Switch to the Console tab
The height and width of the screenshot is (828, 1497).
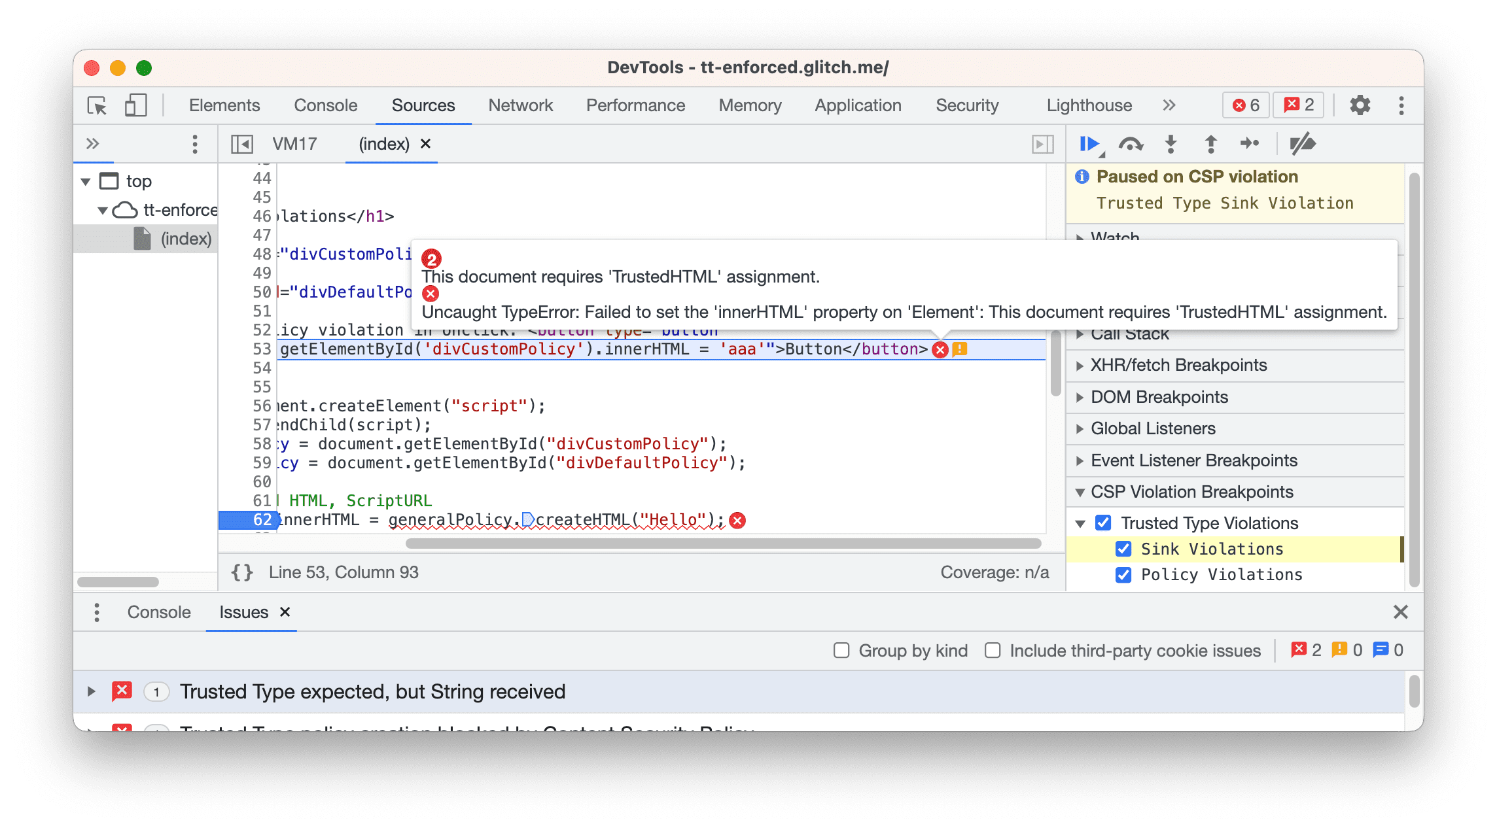point(159,612)
